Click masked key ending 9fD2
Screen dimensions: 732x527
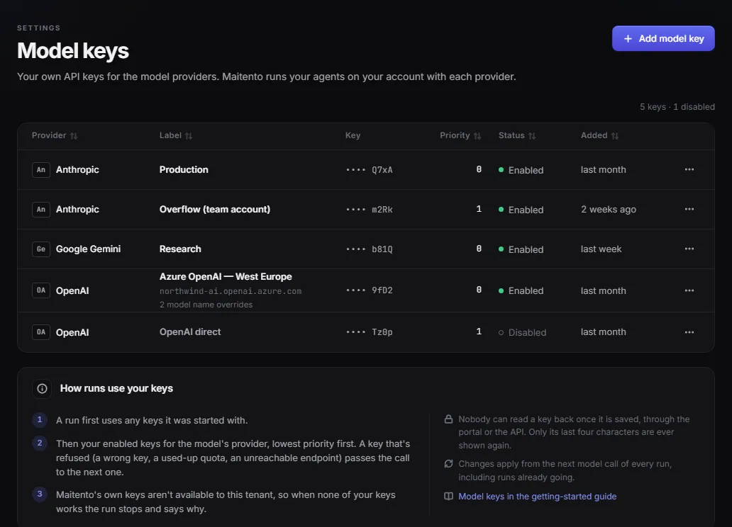pyautogui.click(x=370, y=290)
